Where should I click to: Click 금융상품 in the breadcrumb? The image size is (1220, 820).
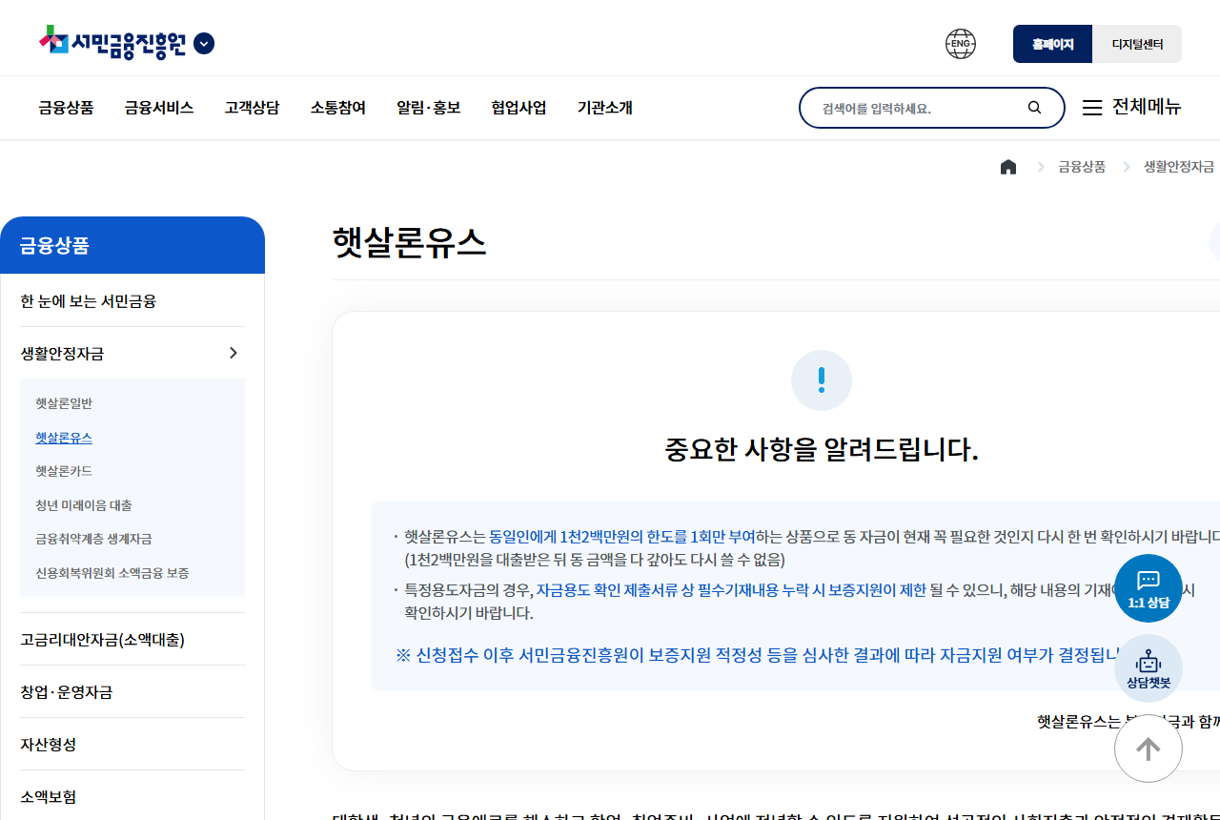1082,167
